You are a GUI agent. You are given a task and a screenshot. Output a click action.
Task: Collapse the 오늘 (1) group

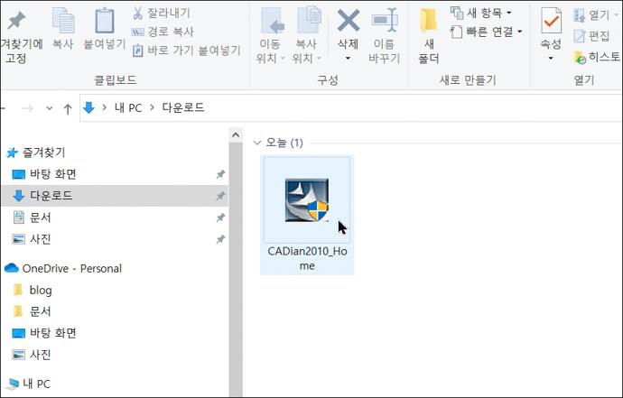[x=257, y=143]
